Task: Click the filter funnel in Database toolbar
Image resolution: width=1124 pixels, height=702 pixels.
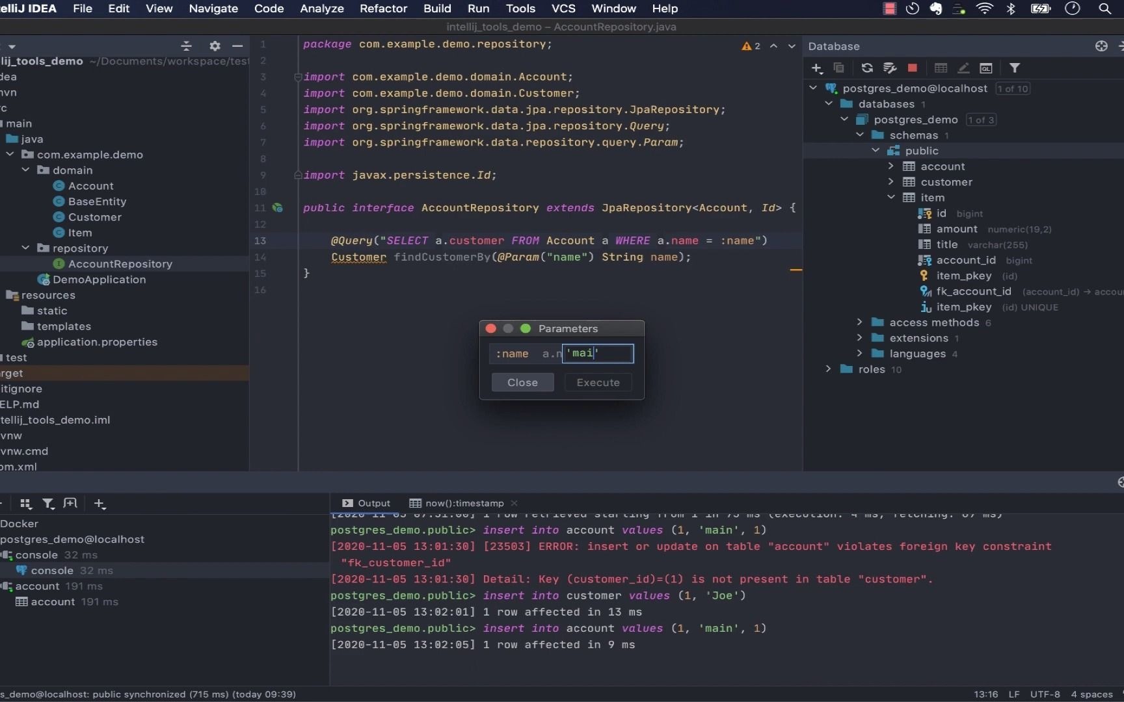Action: click(x=1015, y=68)
